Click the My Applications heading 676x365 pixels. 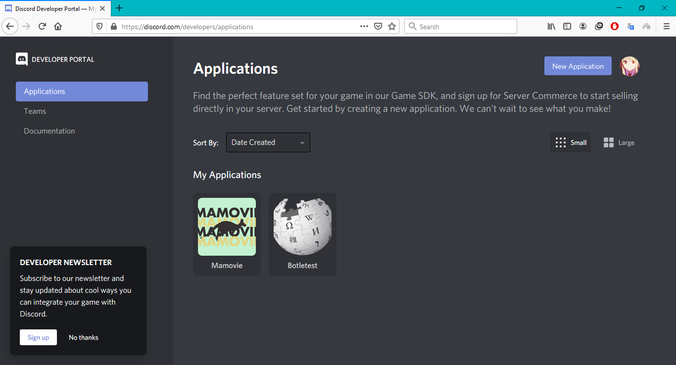tap(227, 175)
